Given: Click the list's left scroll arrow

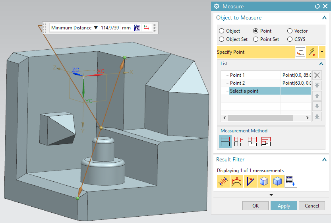Looking at the screenshot, I should point(225,118).
